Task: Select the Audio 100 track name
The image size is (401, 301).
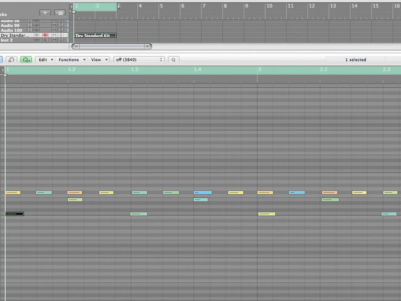Action: 11,30
